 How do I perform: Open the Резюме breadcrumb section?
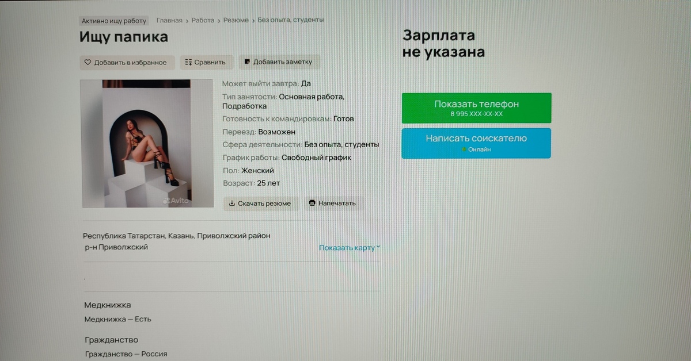coord(236,20)
